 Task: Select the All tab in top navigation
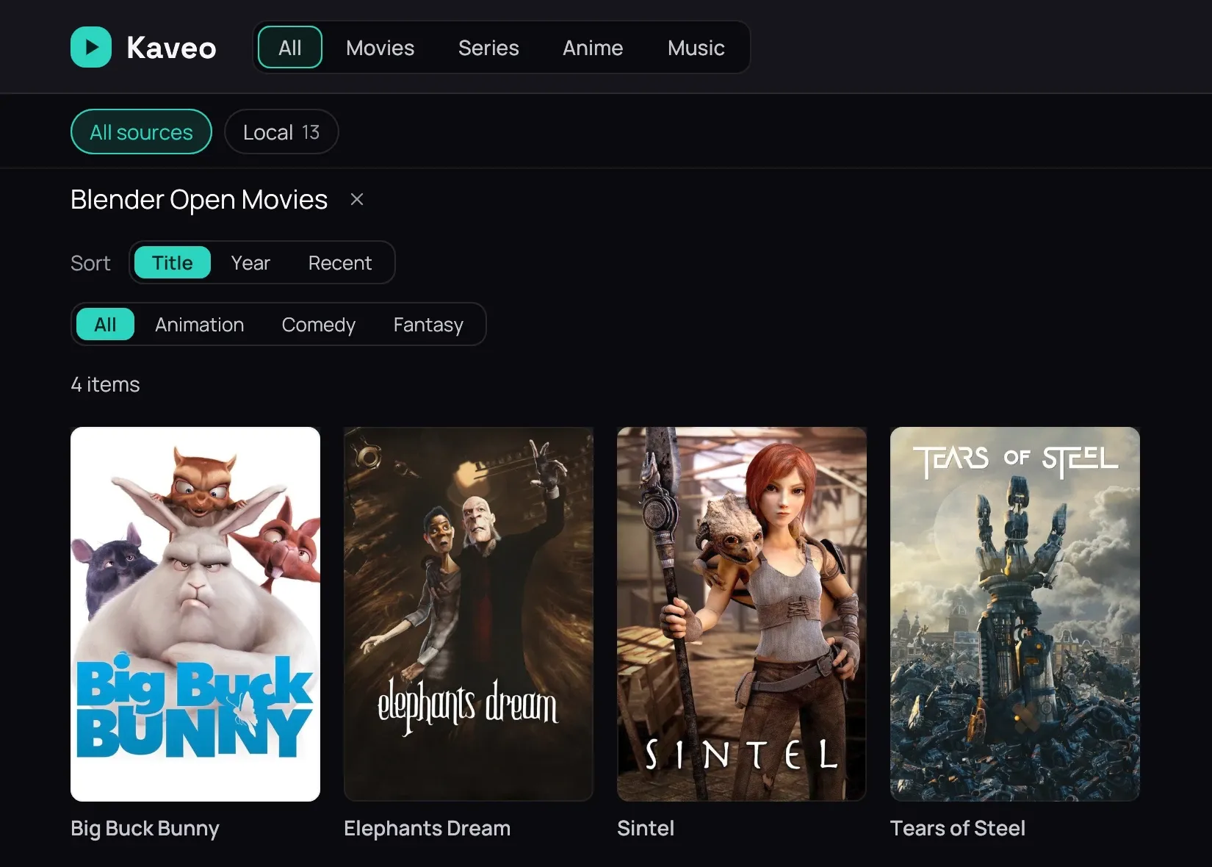(x=290, y=48)
